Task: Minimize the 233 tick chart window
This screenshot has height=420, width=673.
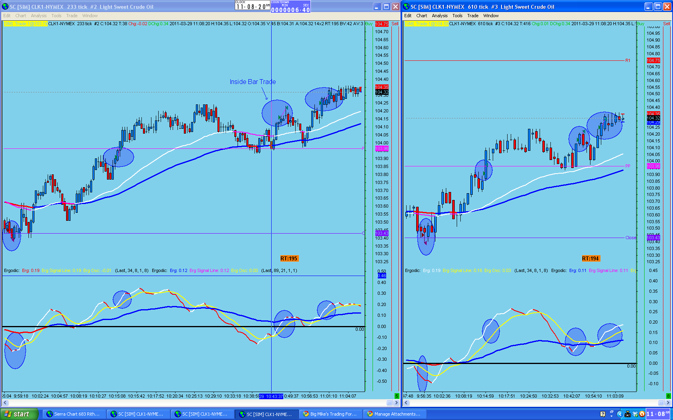Action: point(377,6)
